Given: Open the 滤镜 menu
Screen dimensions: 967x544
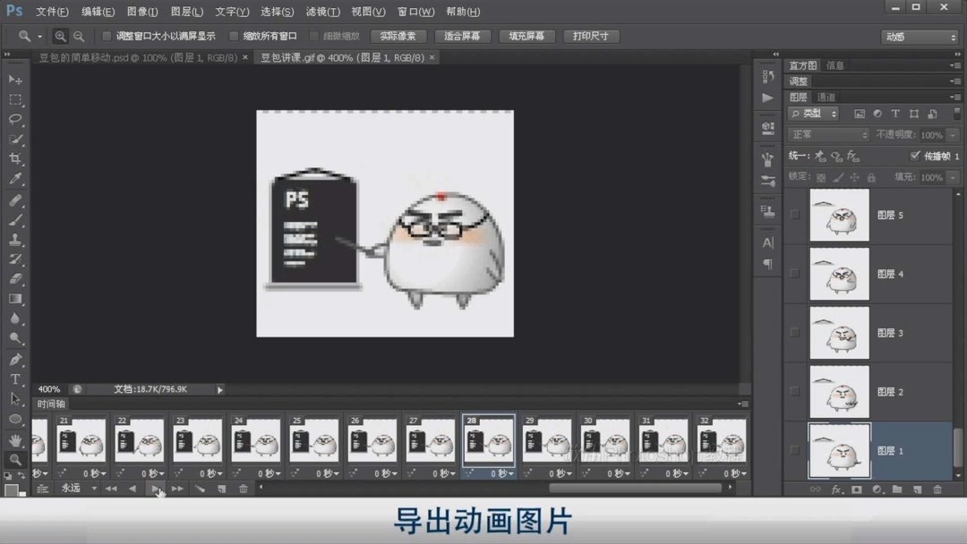Looking at the screenshot, I should tap(323, 12).
